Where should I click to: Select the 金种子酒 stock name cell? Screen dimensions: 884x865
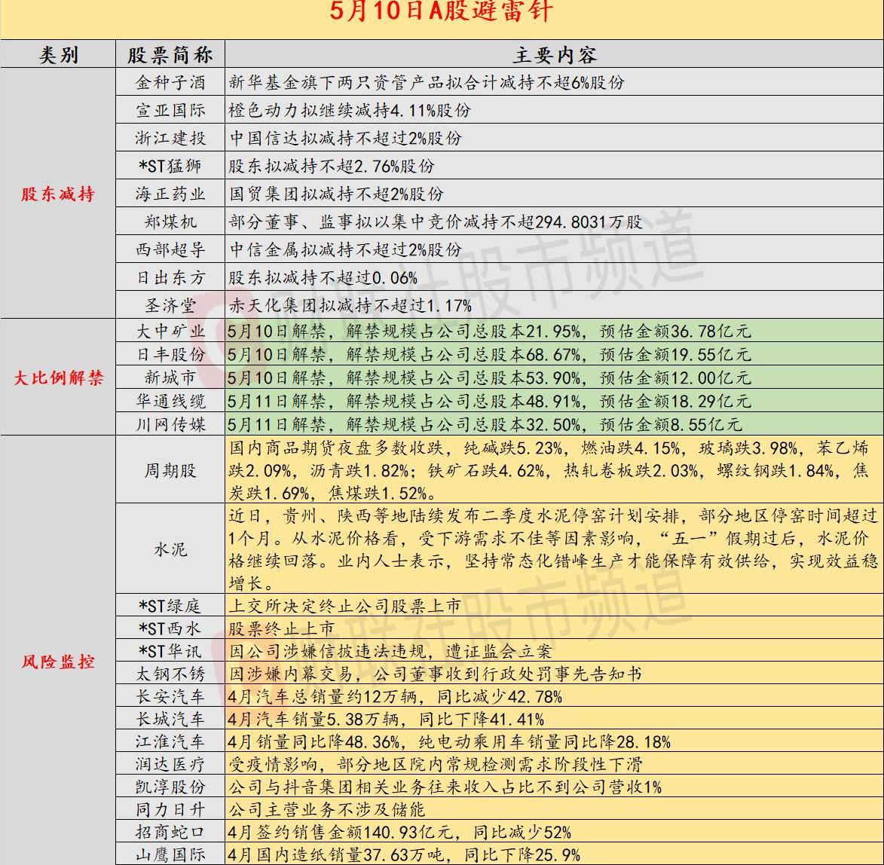(x=170, y=82)
